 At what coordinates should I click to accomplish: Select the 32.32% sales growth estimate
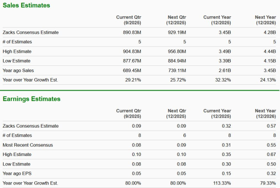[222, 80]
